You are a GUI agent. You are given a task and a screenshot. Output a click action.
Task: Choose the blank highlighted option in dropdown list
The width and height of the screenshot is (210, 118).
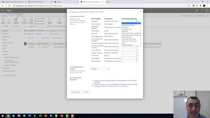[131, 23]
